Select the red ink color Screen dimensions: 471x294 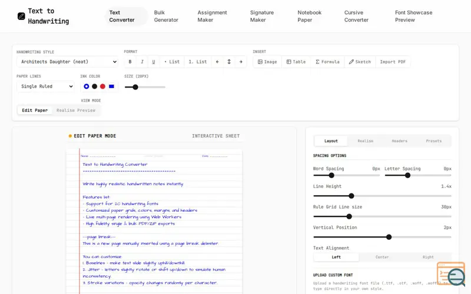[x=102, y=86]
